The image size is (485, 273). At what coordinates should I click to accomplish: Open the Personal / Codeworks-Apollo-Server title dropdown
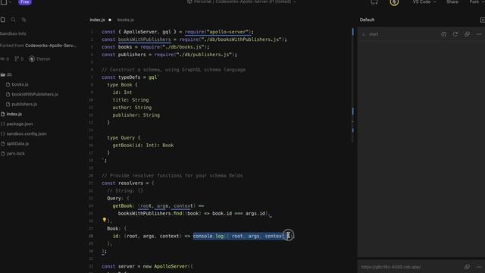pos(242,2)
